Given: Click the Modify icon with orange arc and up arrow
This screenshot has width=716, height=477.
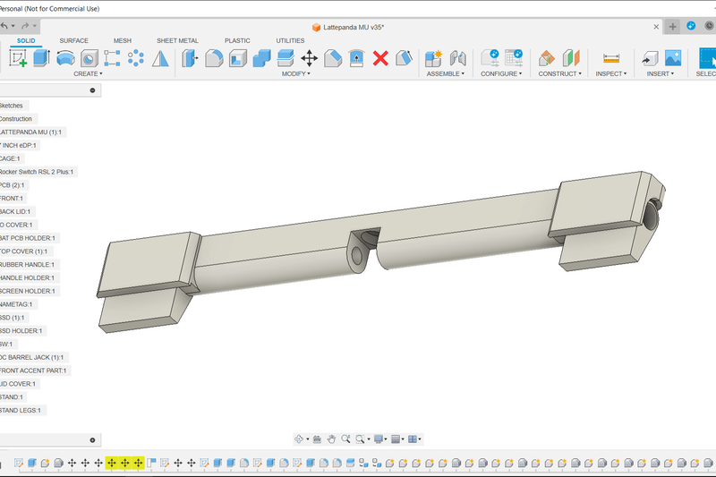Looking at the screenshot, I should click(x=356, y=58).
